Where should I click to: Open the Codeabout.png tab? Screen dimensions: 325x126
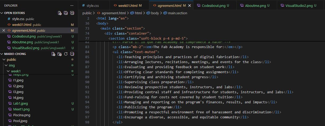pos(213,6)
